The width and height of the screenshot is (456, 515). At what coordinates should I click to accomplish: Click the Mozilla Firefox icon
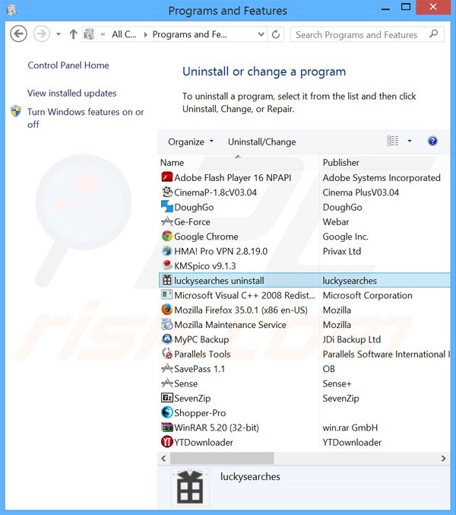[x=167, y=310]
